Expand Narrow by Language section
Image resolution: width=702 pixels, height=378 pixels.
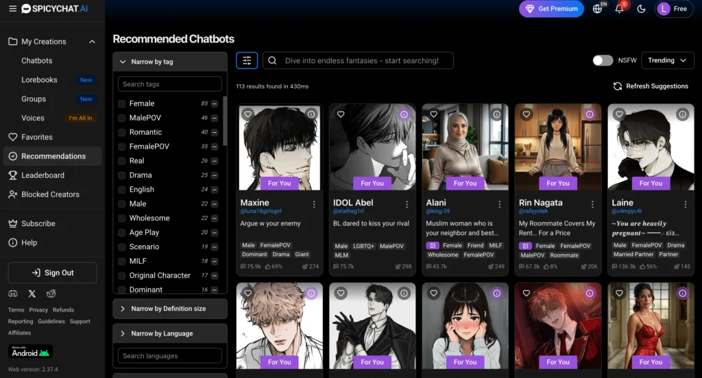(x=170, y=333)
